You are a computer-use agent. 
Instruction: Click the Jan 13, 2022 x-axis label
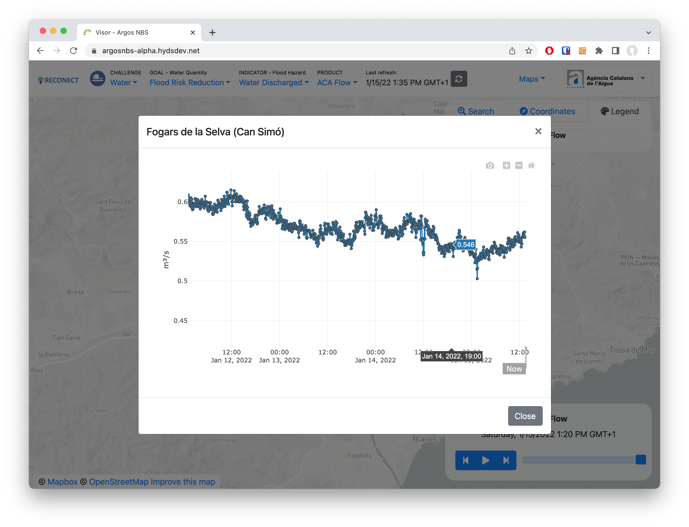point(279,360)
